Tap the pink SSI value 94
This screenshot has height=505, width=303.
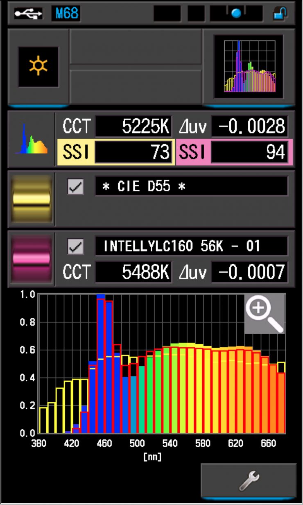click(249, 152)
